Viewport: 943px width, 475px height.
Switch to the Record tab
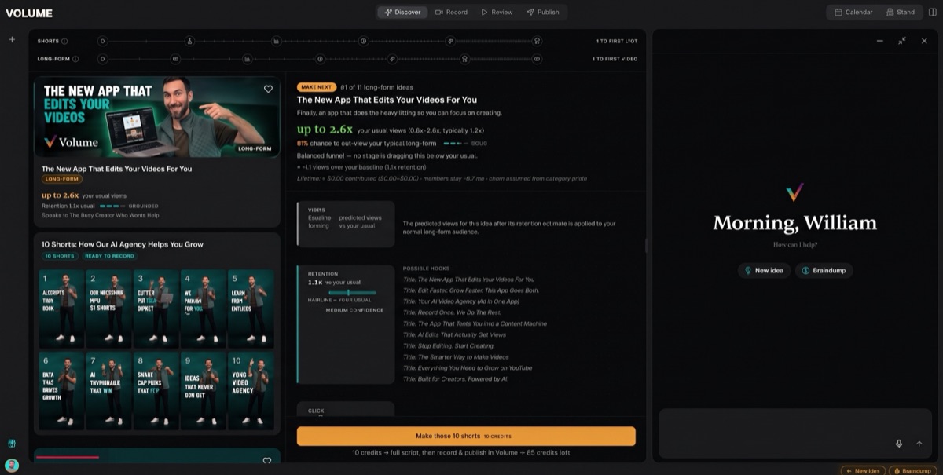click(x=451, y=12)
